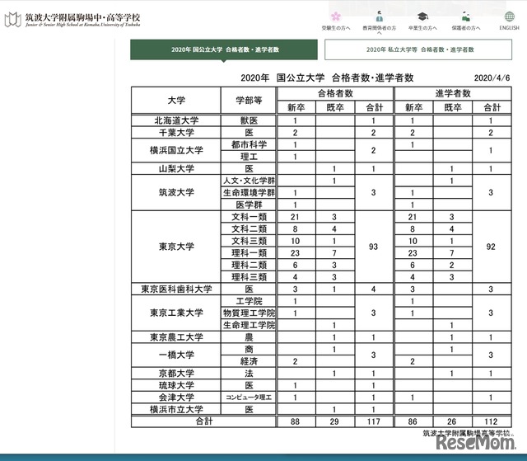Select the 横浜国立大学 cell
The image size is (527, 461).
(x=176, y=150)
